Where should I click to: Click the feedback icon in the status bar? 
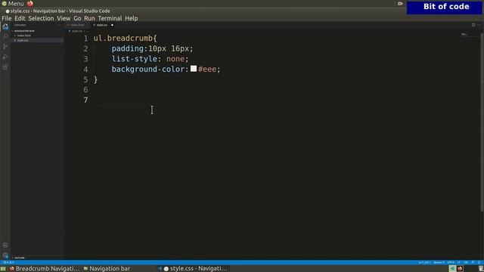[473, 262]
